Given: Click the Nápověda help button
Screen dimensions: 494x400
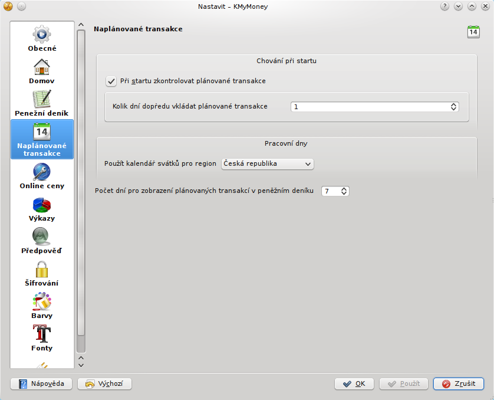Looking at the screenshot, I should 41,383.
